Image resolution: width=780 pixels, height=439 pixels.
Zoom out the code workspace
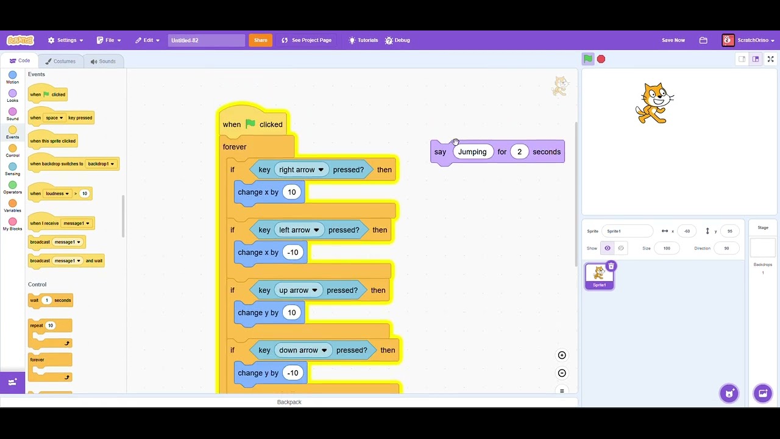pyautogui.click(x=562, y=373)
